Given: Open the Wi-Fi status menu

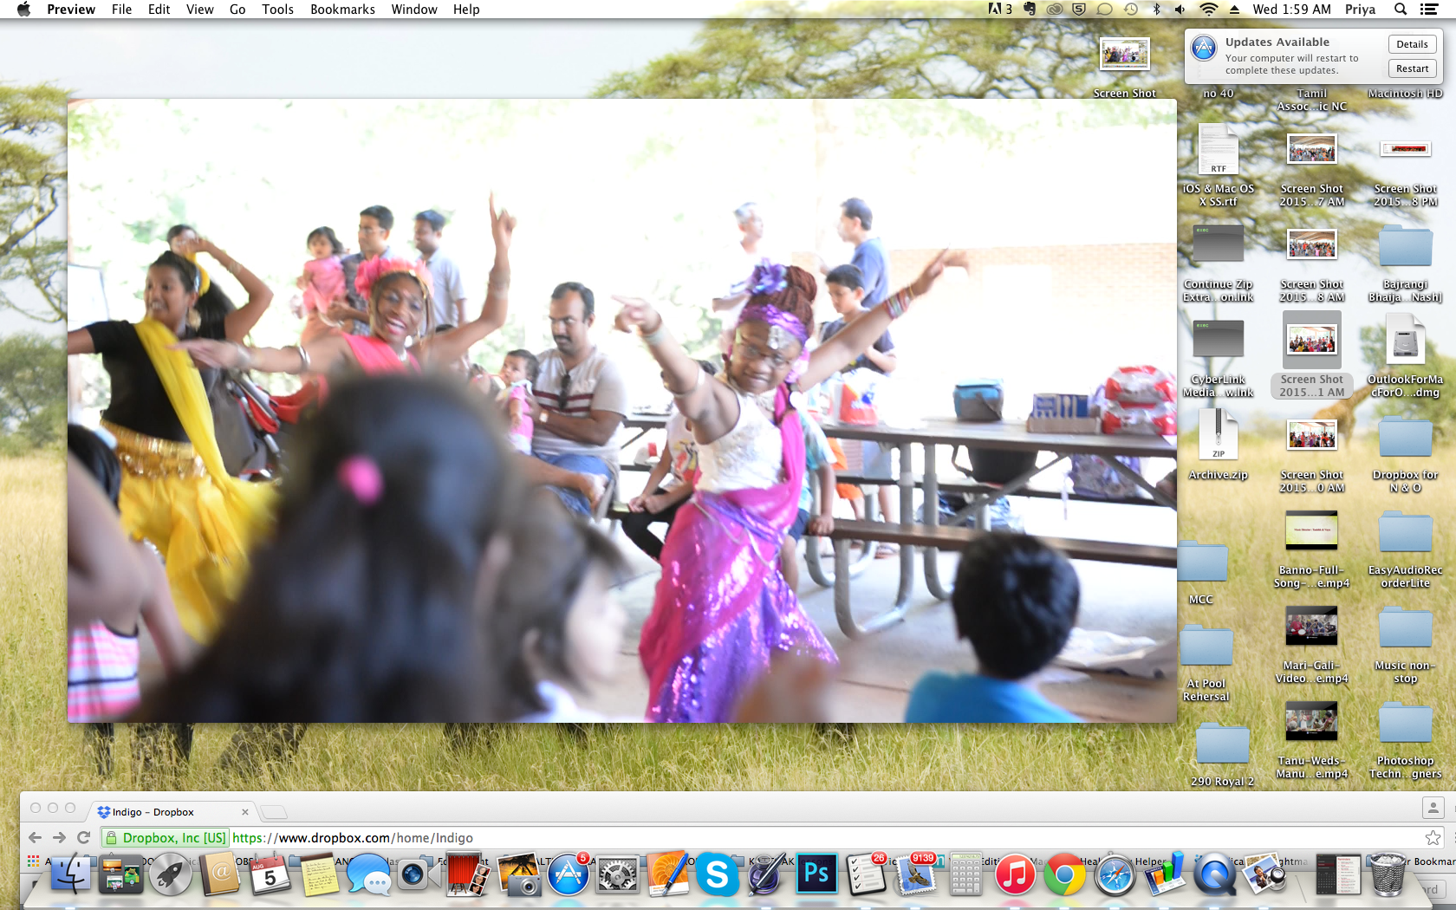Looking at the screenshot, I should click(1208, 10).
